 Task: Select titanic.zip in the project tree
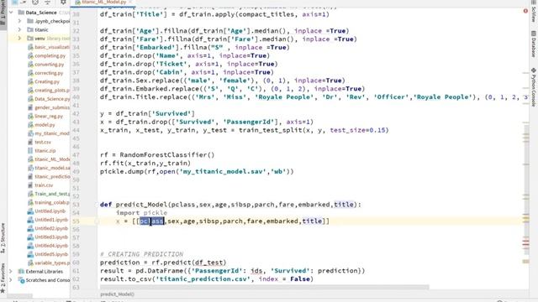tap(41, 150)
